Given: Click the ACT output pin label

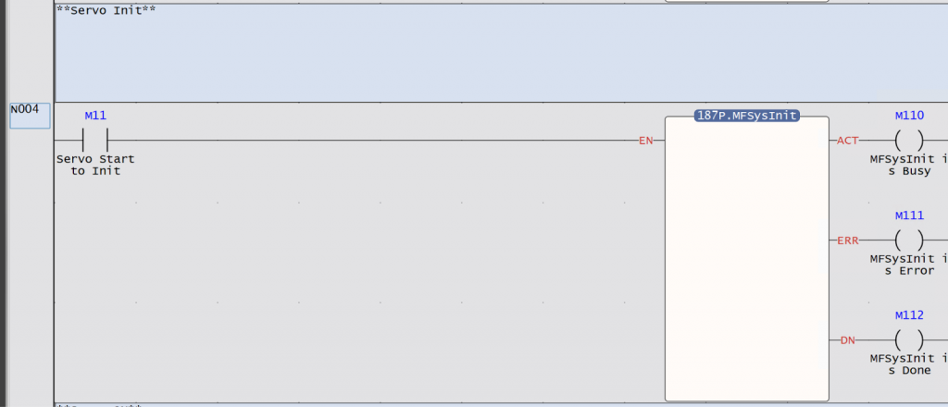Looking at the screenshot, I should [x=848, y=141].
